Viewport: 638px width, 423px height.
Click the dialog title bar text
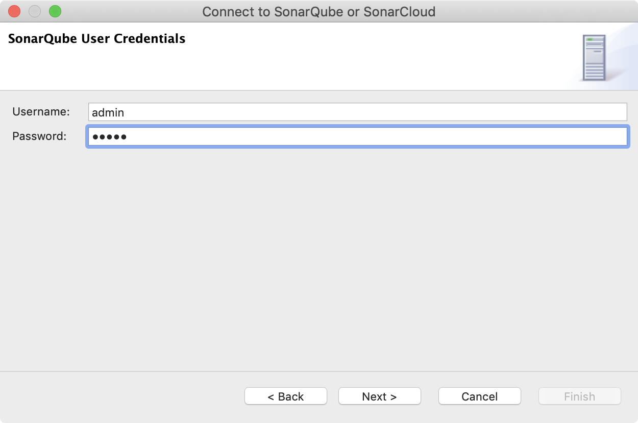[318, 11]
